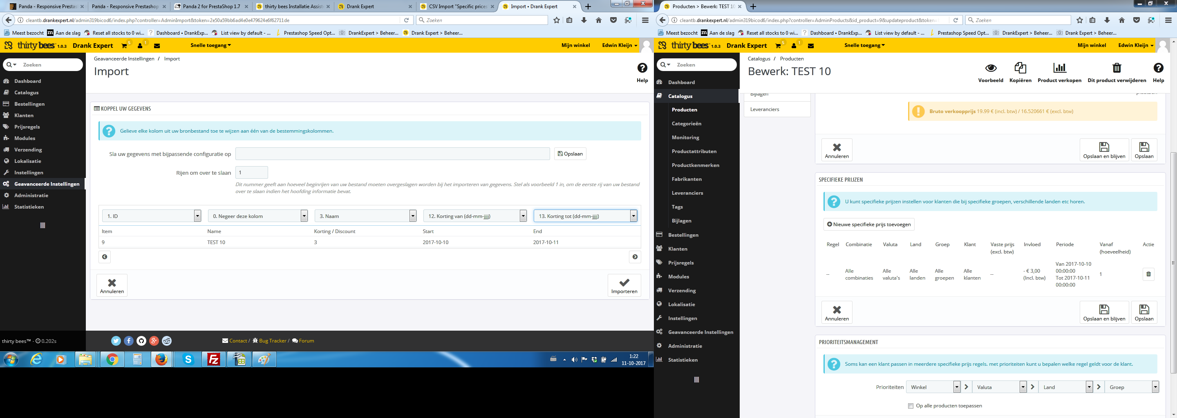The image size is (1177, 418).
Task: Launch FileZilla from the Windows taskbar
Action: click(214, 360)
